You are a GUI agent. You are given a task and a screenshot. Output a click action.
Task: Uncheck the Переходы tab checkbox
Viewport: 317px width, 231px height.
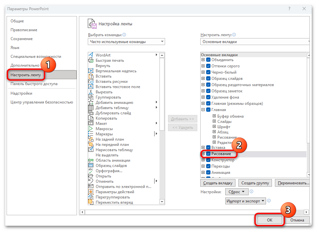point(208,166)
